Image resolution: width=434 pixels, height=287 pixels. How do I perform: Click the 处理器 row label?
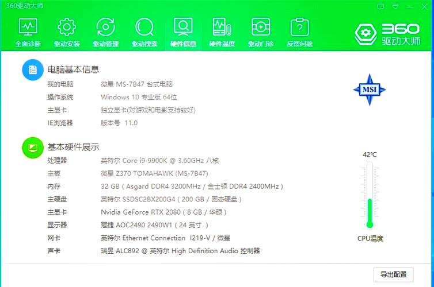tap(57, 161)
